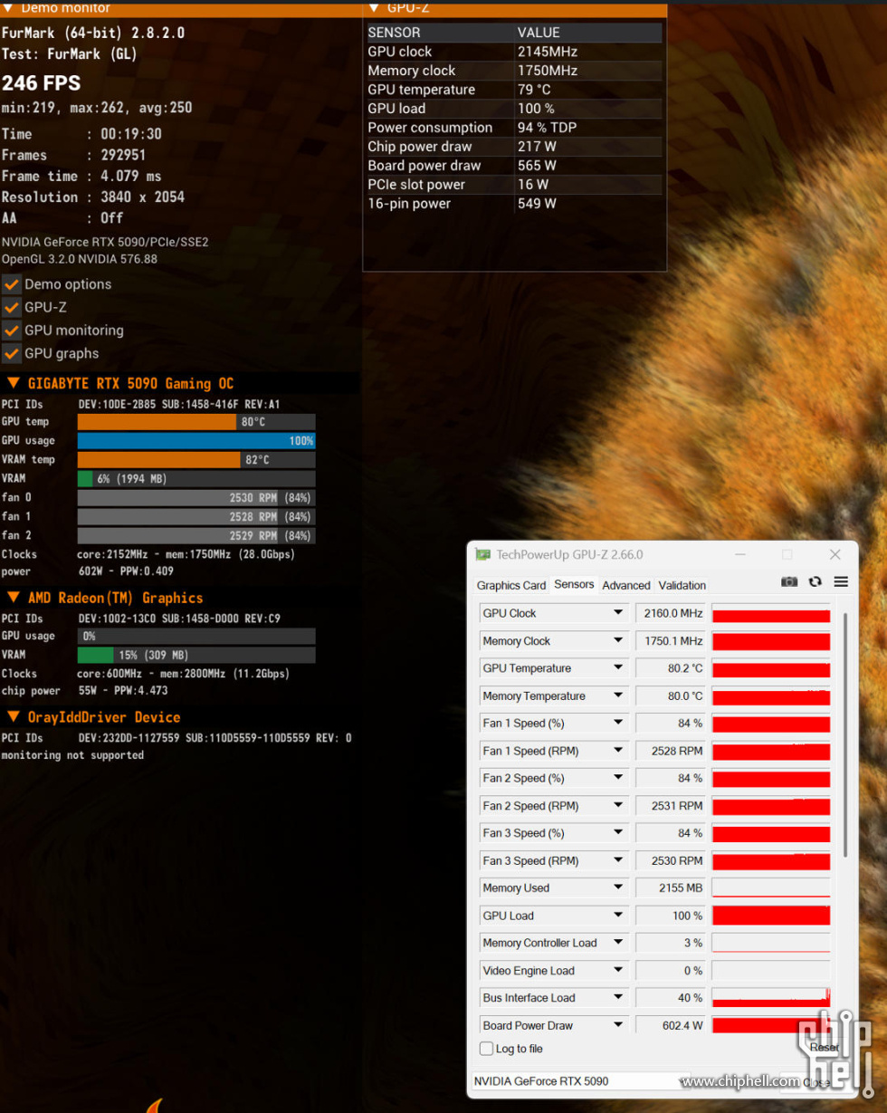Open the Memory Temperature sensor dropdown
This screenshot has width=887, height=1113.
[x=618, y=696]
